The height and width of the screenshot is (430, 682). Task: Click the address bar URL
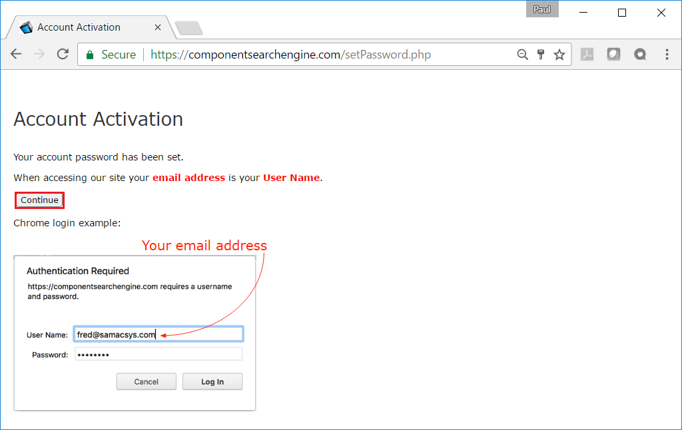[x=290, y=55]
